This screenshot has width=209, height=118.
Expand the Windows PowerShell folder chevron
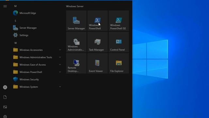60,72
